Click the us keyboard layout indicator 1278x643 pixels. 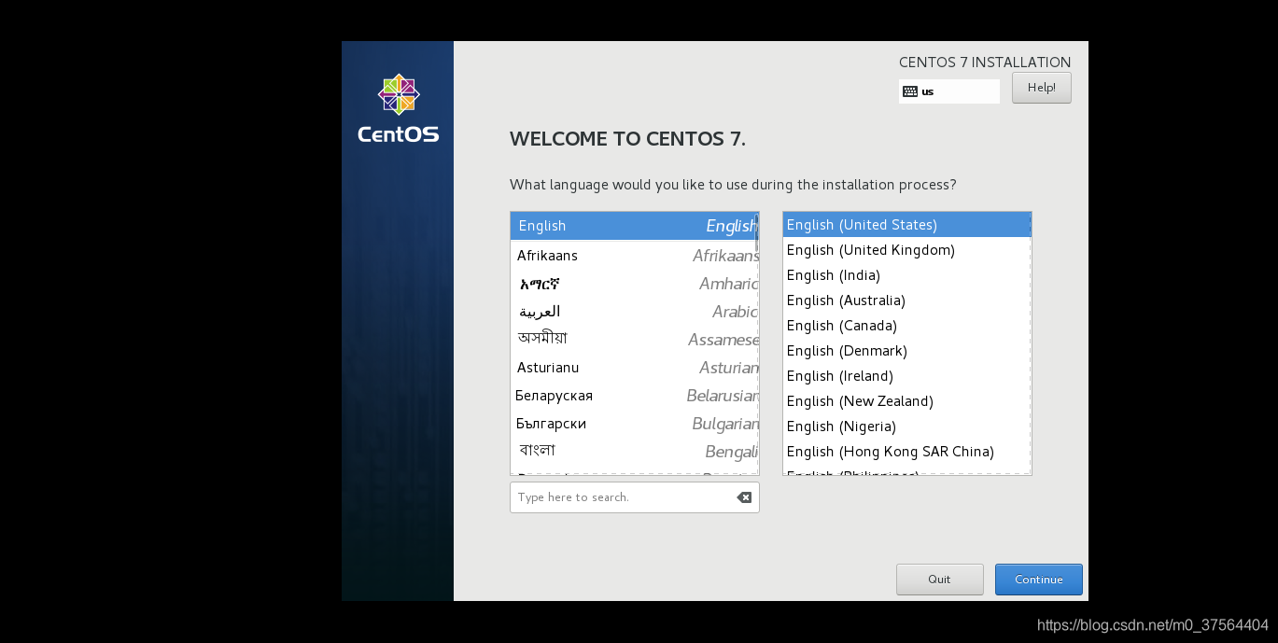coord(948,91)
